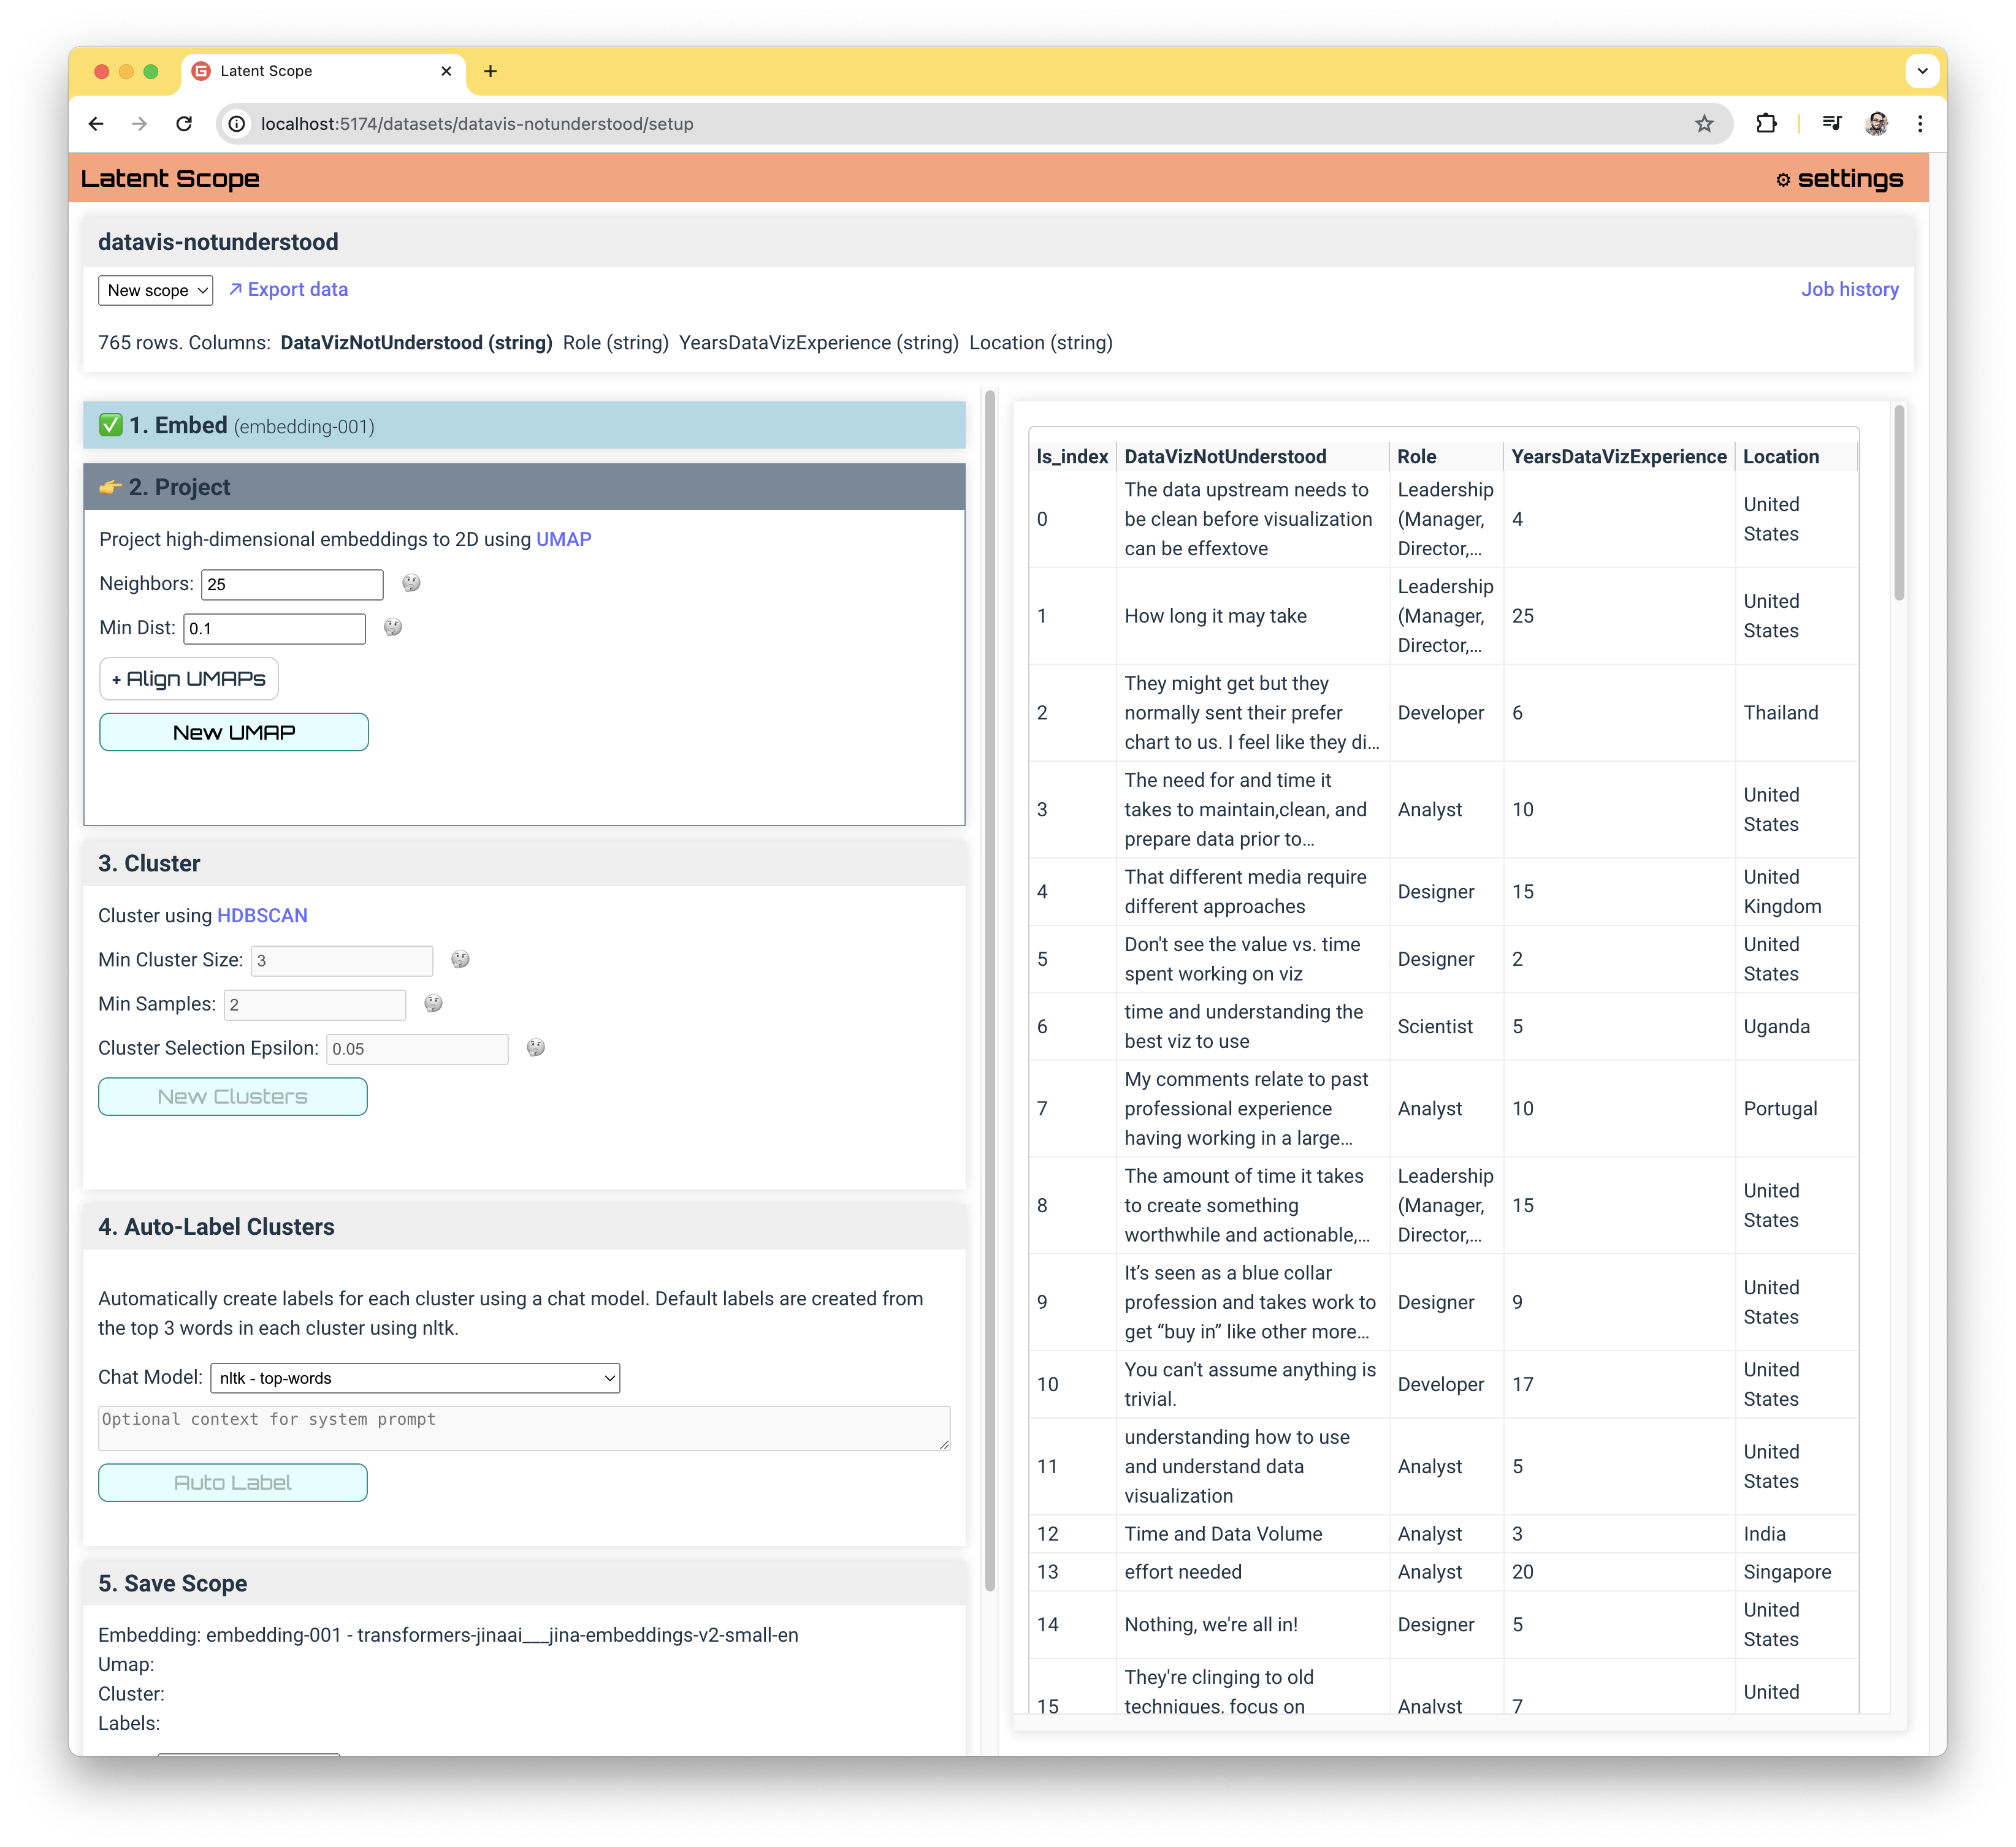Open the Job history link
Screen dimensions: 2016x1847
click(1851, 288)
